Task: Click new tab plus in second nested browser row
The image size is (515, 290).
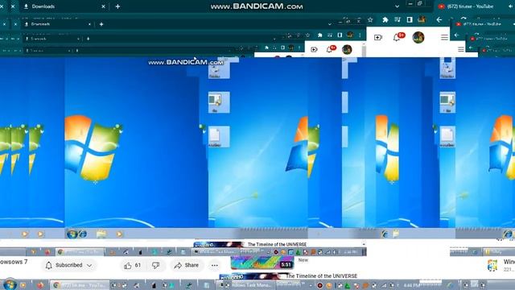Action: (101, 24)
